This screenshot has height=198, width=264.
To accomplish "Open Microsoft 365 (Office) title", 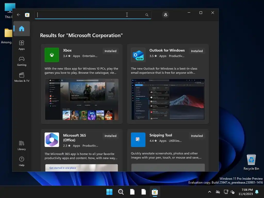I will (x=75, y=138).
